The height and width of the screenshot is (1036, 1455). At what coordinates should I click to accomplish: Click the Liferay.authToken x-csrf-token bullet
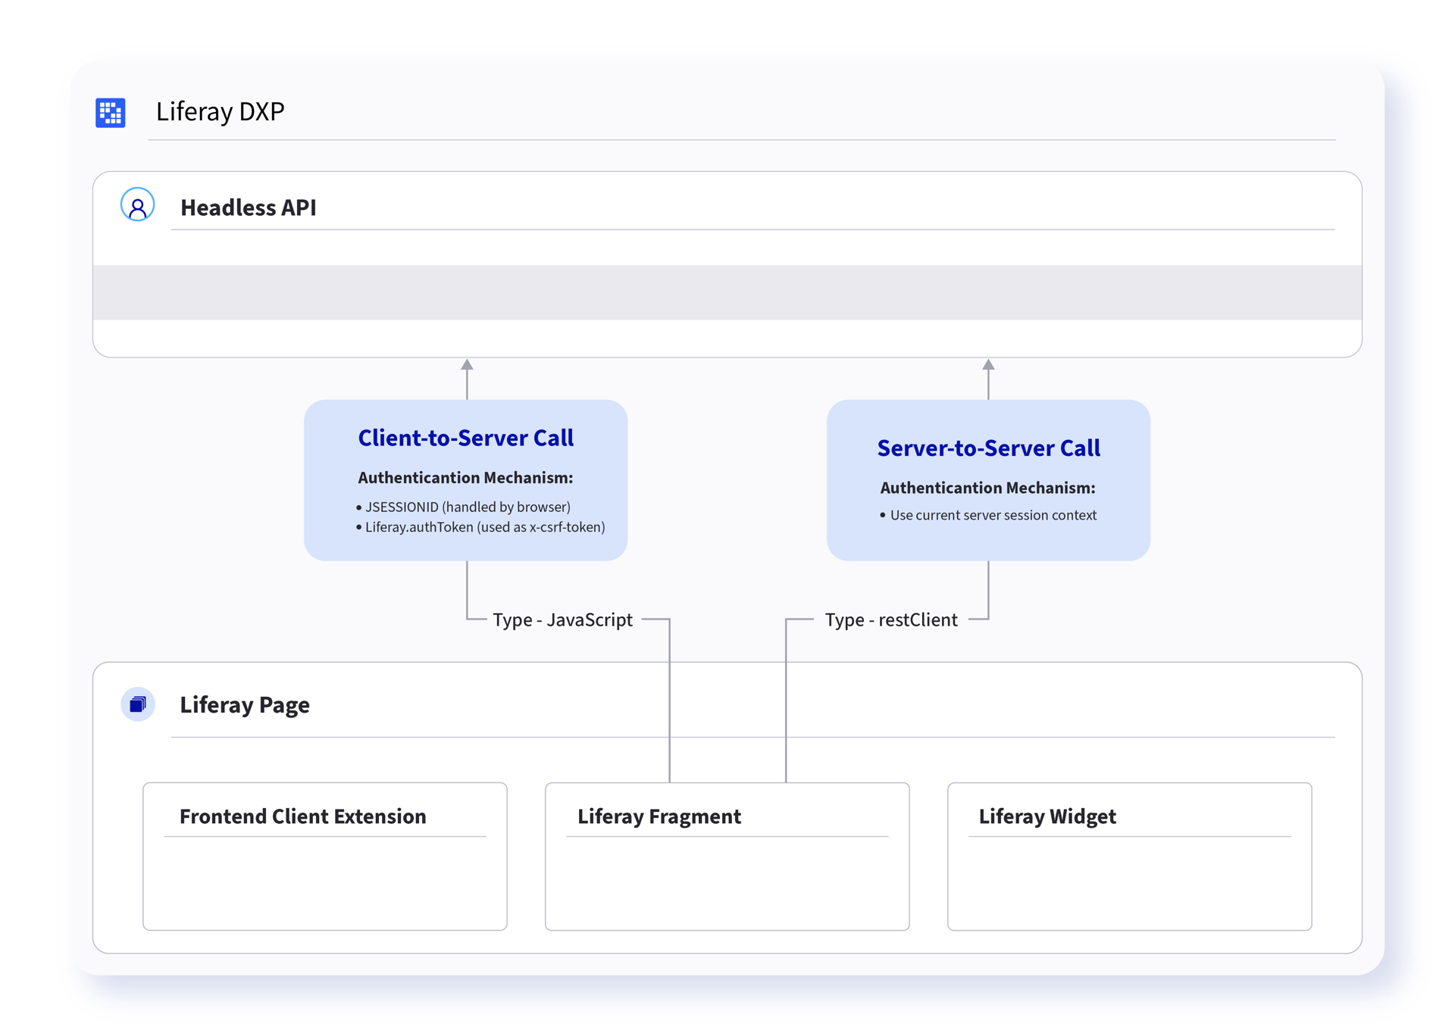coord(480,527)
